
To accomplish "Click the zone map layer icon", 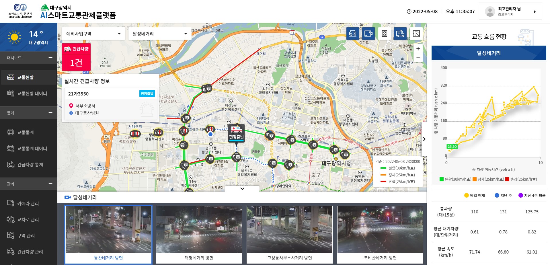I will 416,34.
